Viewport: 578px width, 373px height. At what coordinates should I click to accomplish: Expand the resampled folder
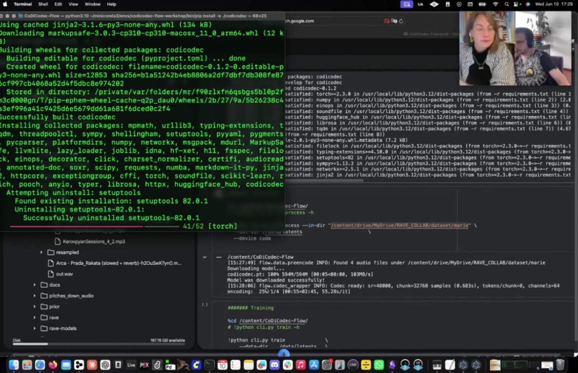coord(42,252)
